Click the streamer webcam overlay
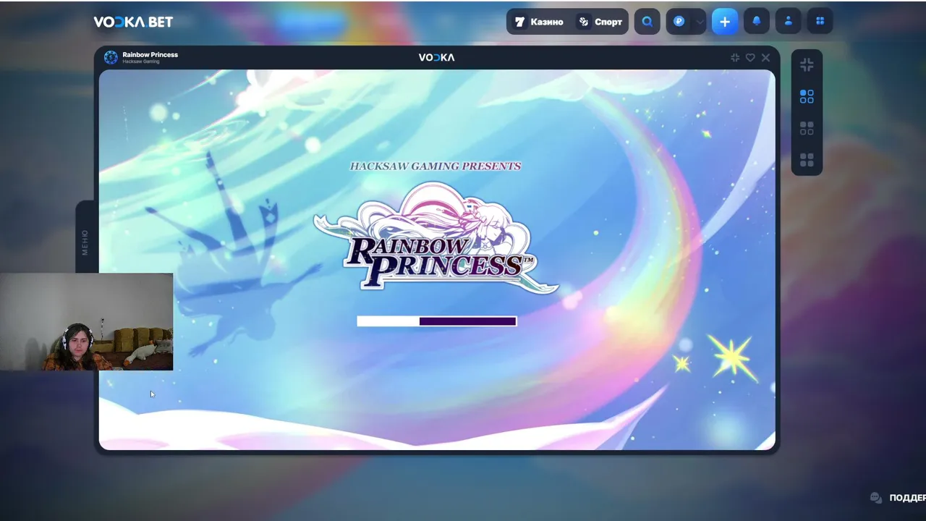The width and height of the screenshot is (926, 521). point(87,322)
